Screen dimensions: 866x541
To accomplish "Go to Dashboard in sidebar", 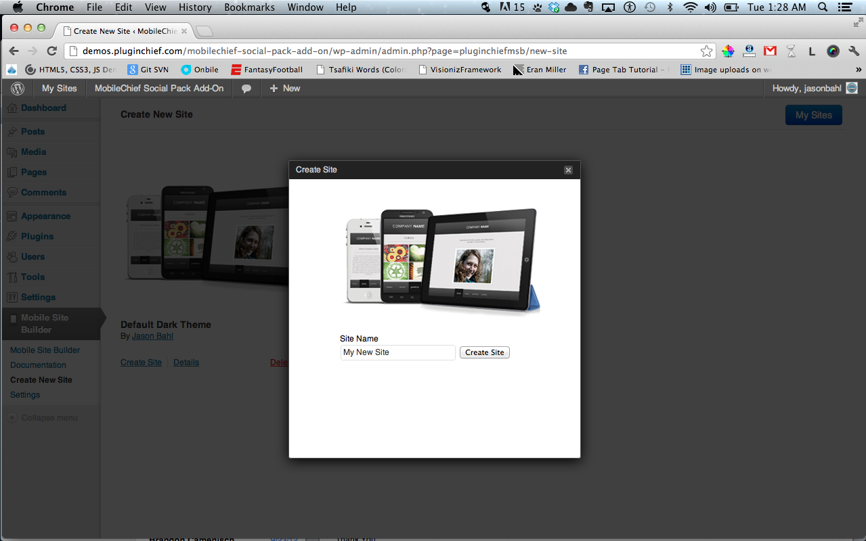I will [43, 108].
